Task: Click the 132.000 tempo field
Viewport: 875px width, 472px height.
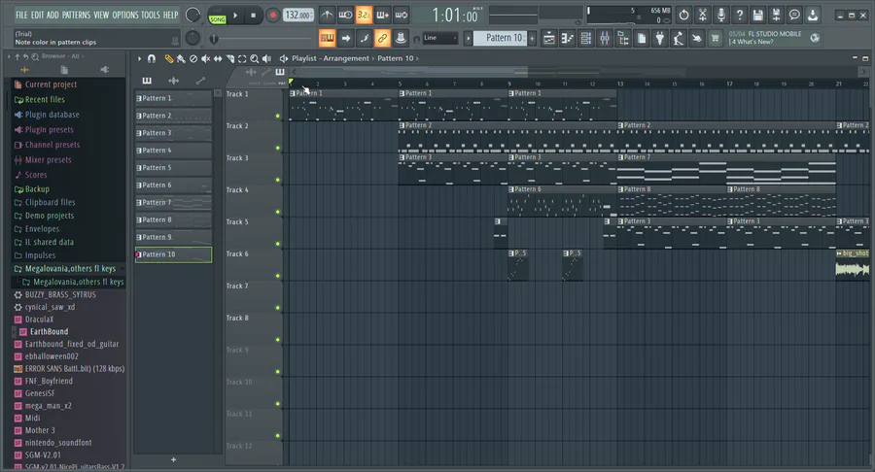Action: click(x=298, y=15)
